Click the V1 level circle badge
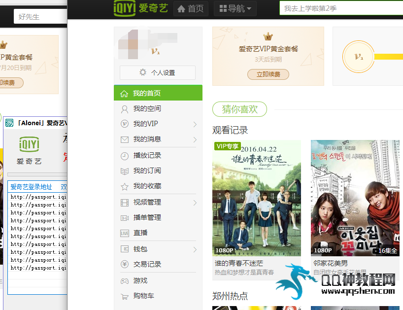The height and width of the screenshot is (310, 403). point(359,57)
